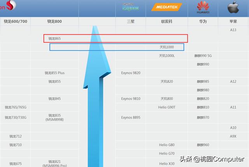
Task: Select the 华为 column header
Action: click(x=203, y=21)
